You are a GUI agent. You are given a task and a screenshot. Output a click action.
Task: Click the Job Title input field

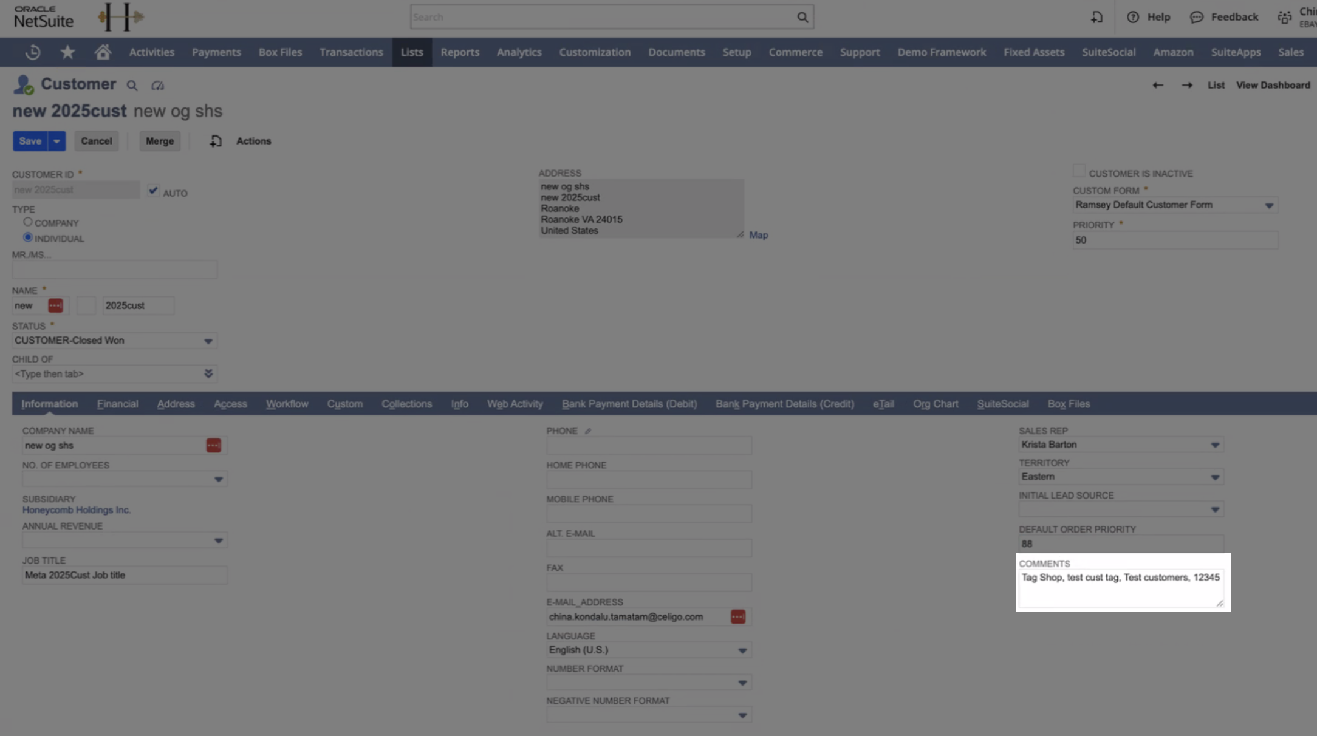click(x=125, y=575)
